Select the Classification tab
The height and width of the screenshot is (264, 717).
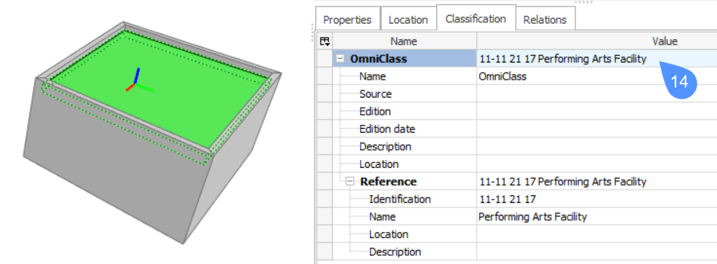click(x=475, y=19)
